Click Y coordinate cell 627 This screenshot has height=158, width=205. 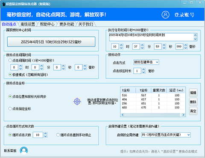(x=143, y=99)
